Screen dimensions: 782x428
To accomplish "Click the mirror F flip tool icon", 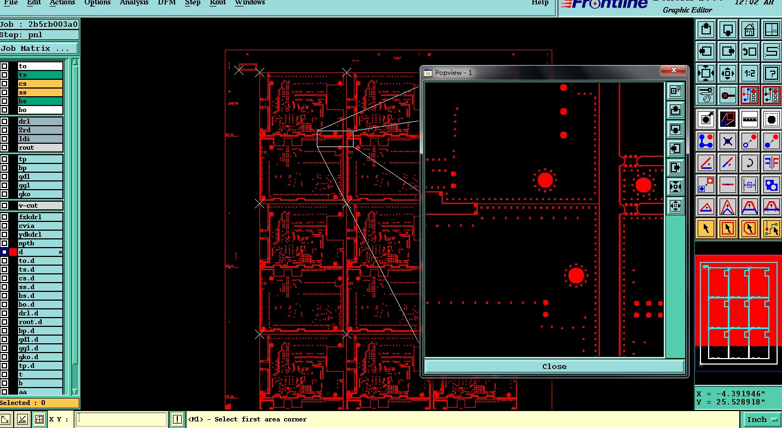I will 772,162.
